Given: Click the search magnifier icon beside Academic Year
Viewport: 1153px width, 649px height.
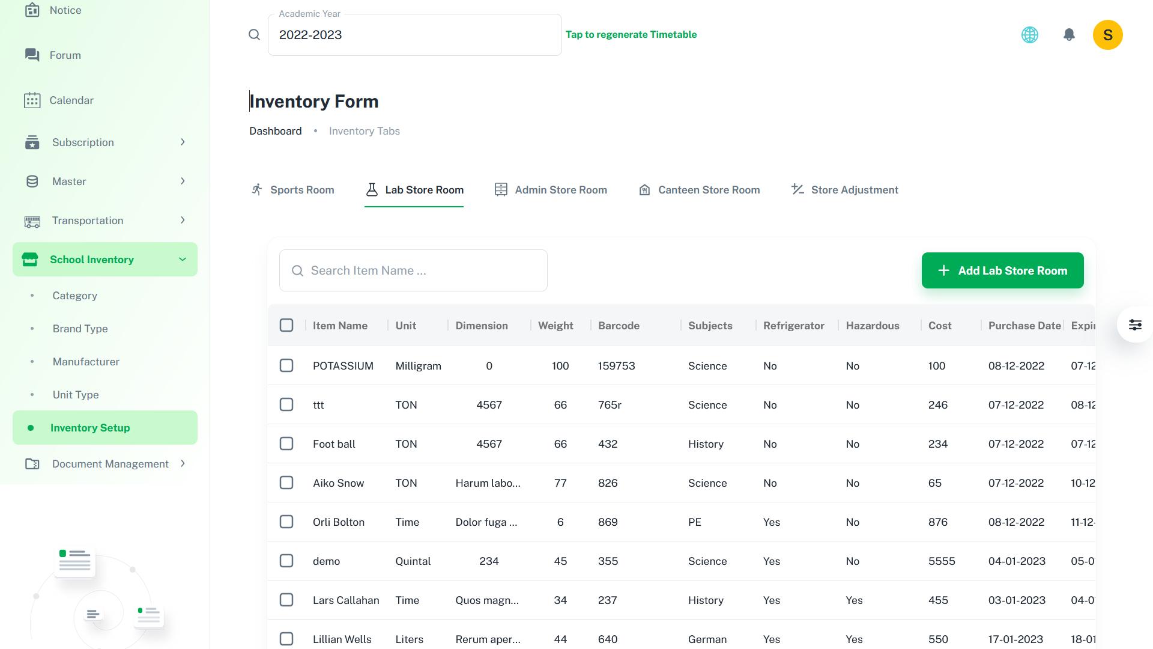Looking at the screenshot, I should [254, 35].
